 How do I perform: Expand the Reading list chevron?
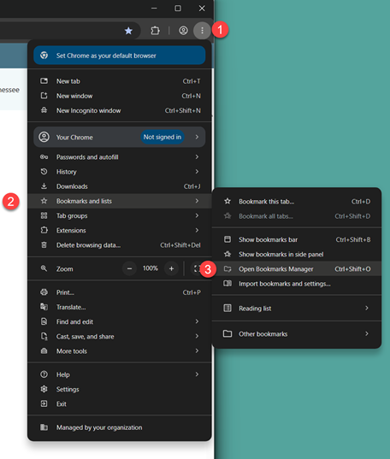coord(367,308)
